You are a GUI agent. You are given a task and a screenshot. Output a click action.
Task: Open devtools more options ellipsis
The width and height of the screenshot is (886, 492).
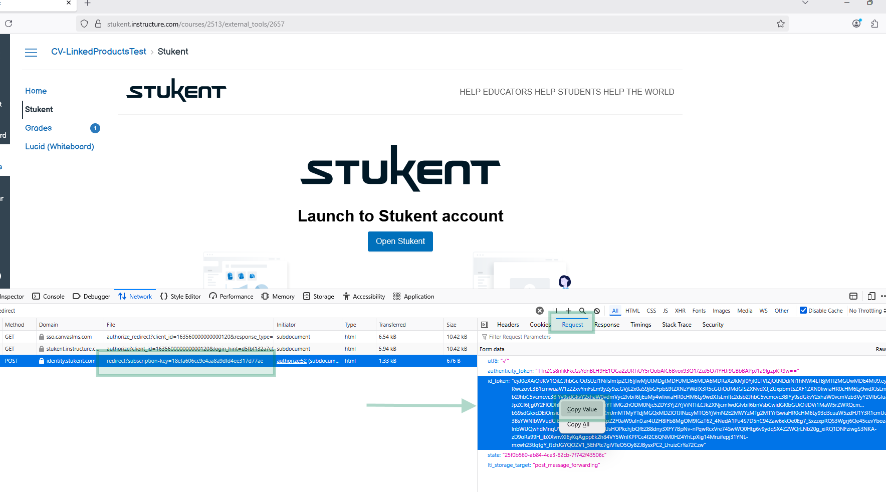[883, 296]
